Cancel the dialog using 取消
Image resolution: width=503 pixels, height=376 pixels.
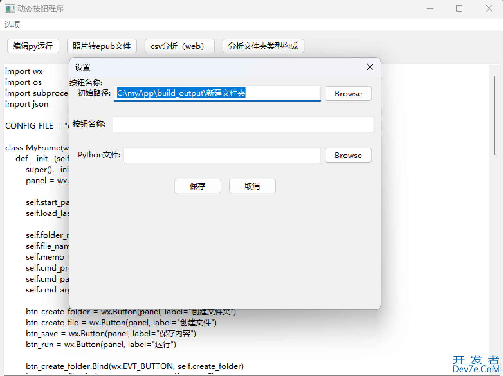pyautogui.click(x=252, y=186)
